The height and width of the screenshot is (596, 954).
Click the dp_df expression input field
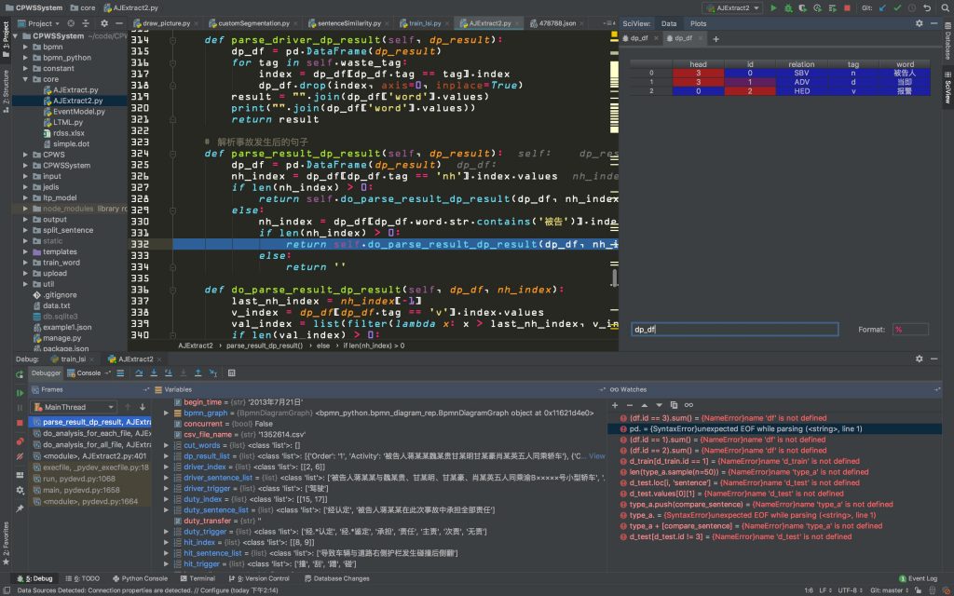[734, 330]
